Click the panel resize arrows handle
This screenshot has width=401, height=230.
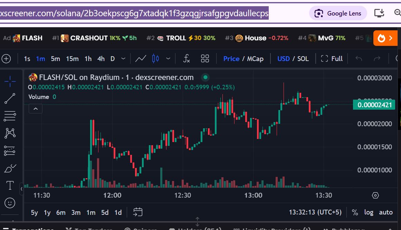[198, 222]
